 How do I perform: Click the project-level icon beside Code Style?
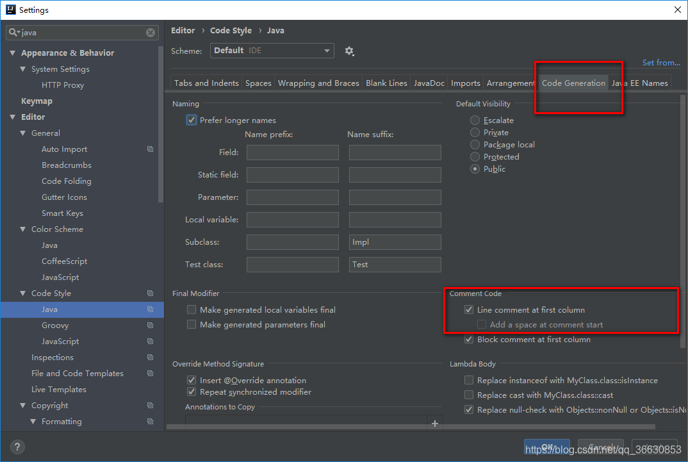[x=150, y=293]
